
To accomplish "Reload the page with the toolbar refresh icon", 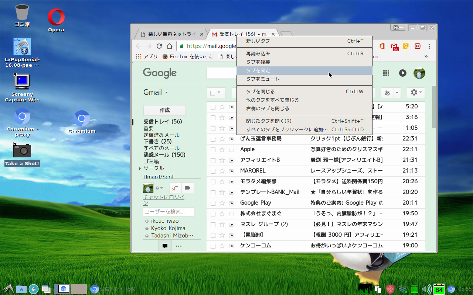I will tap(159, 46).
